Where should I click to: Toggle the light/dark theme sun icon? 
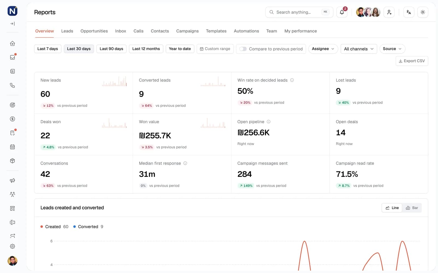423,12
